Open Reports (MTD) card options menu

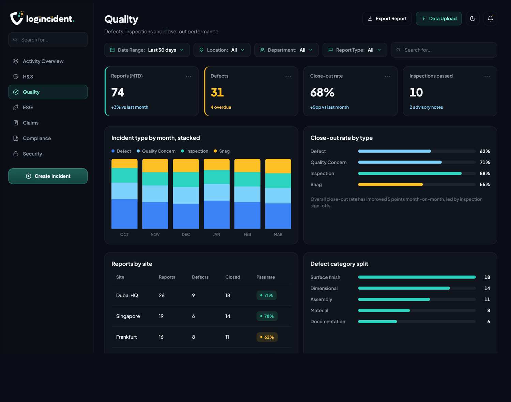(x=189, y=76)
